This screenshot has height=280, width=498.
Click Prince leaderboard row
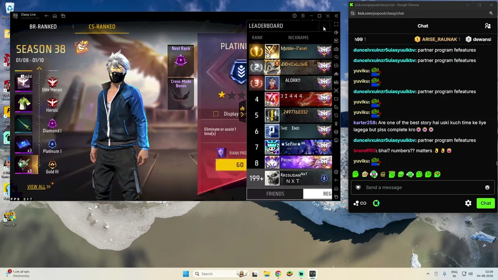coord(290,163)
